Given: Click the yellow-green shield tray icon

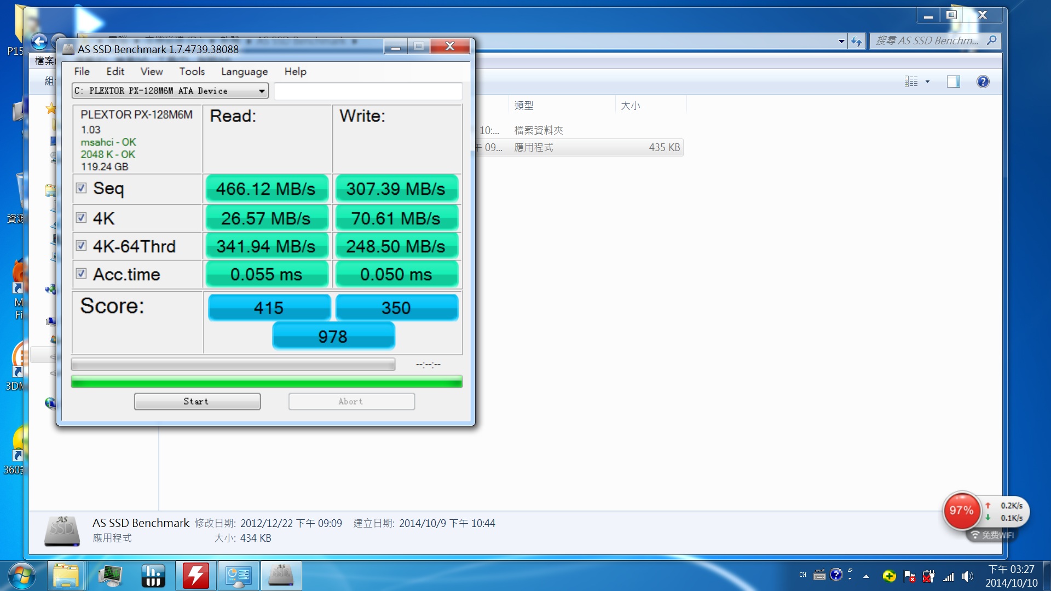Looking at the screenshot, I should pos(890,576).
